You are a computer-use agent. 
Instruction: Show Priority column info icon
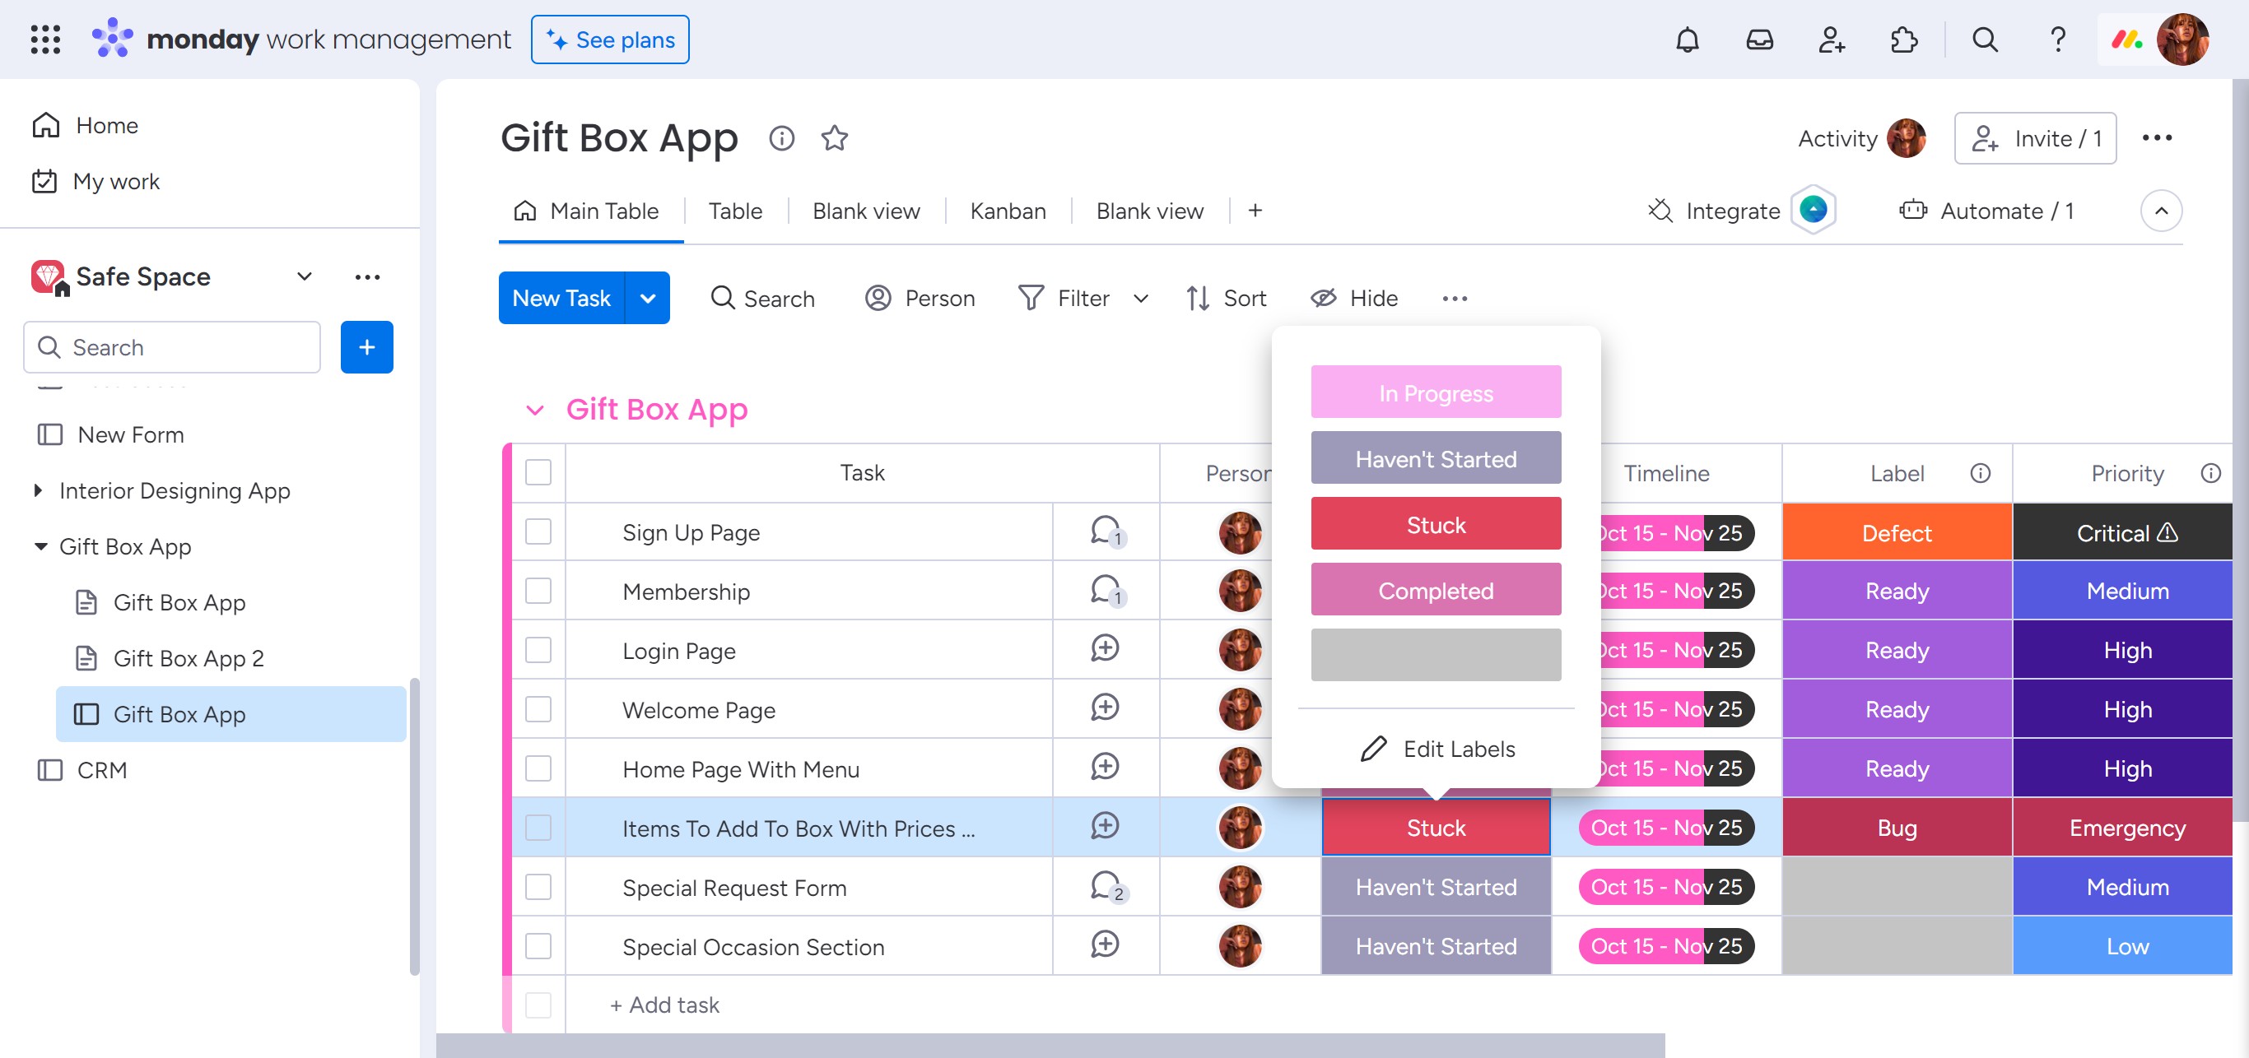click(2210, 473)
